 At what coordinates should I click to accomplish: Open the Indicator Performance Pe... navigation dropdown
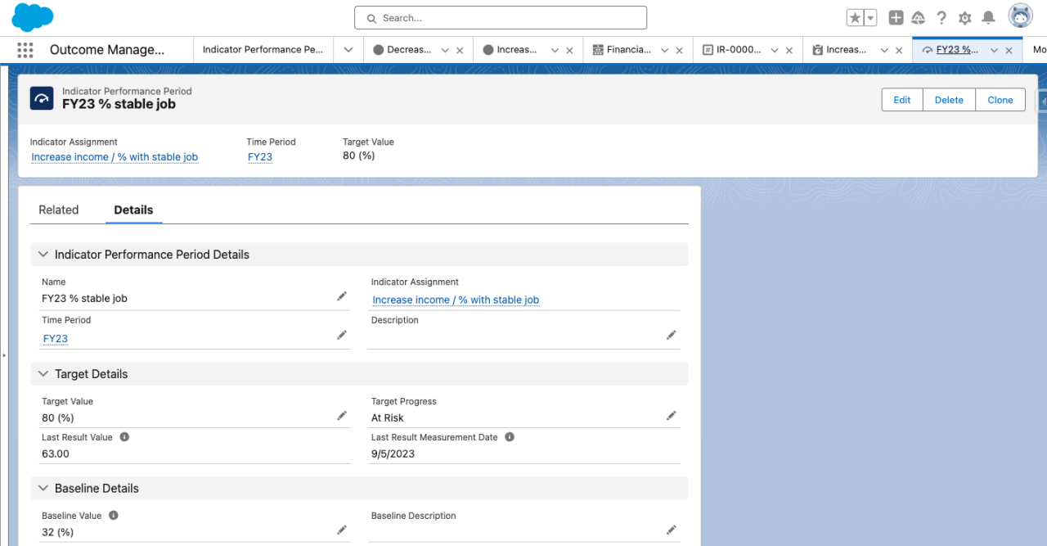[348, 50]
